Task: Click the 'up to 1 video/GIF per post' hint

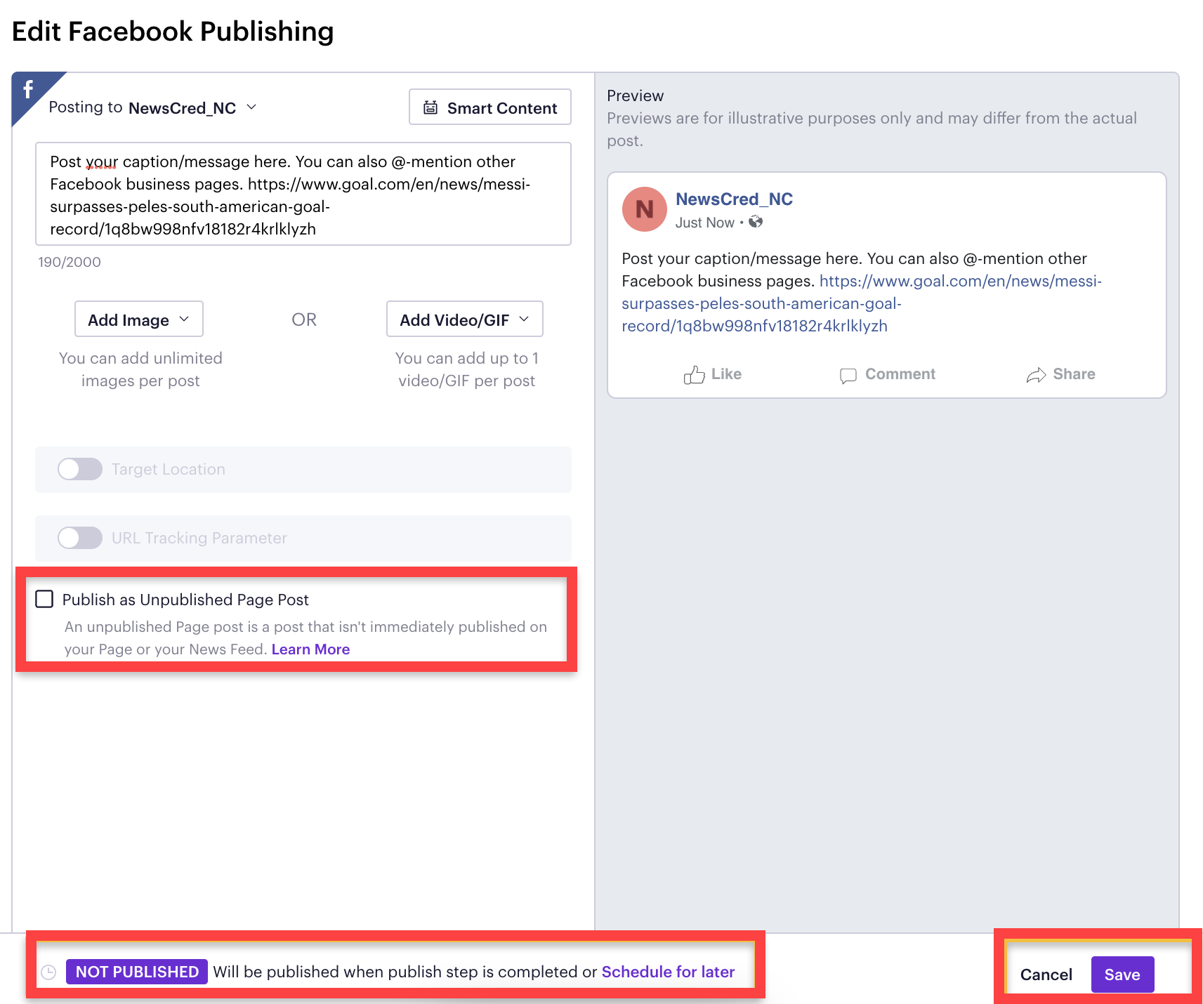Action: point(466,369)
